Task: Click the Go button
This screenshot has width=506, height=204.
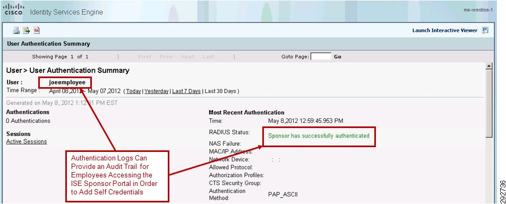Action: point(338,56)
